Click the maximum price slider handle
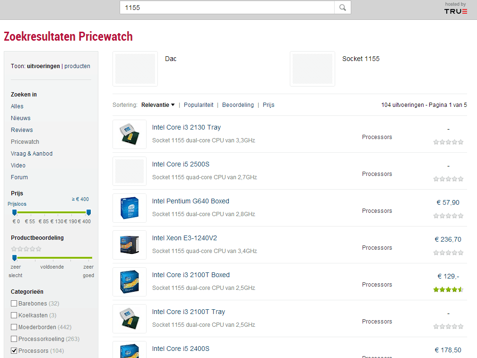 88,212
